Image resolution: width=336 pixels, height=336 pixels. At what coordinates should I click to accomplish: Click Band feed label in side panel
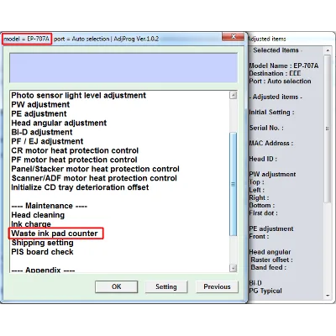[268, 267]
